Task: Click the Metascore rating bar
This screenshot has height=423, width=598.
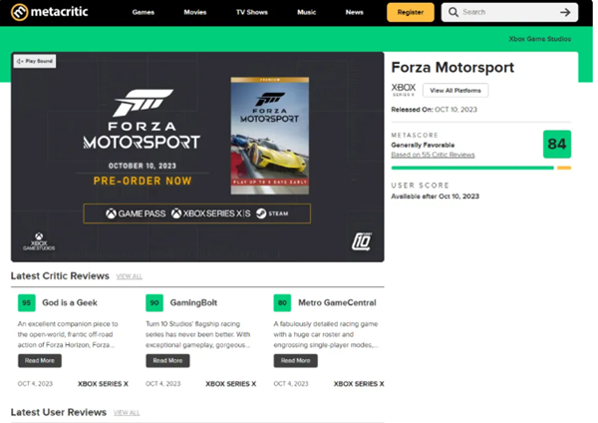Action: [472, 168]
